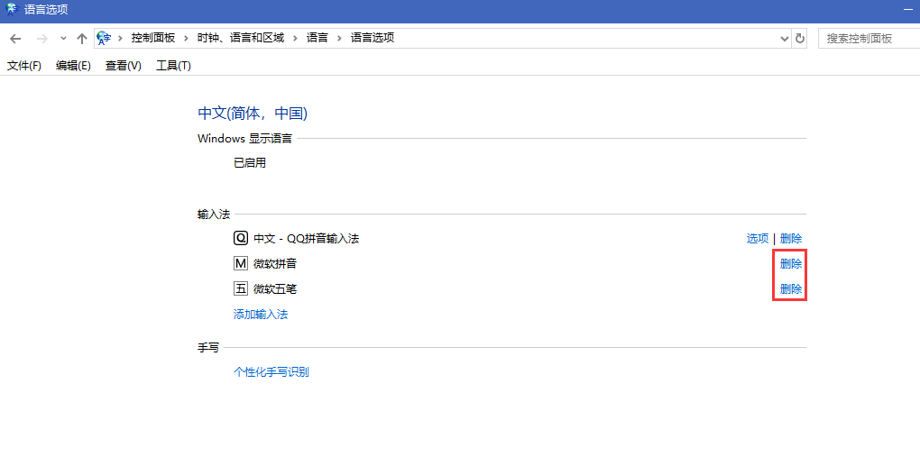Open the 工具(T) menu
920x466 pixels.
(x=174, y=66)
